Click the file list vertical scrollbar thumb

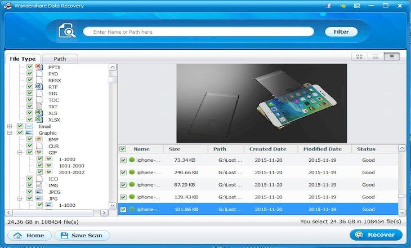(402, 196)
